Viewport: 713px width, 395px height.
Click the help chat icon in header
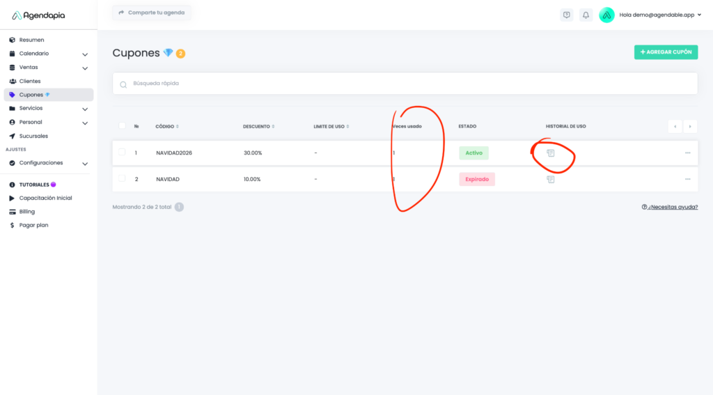(x=567, y=15)
